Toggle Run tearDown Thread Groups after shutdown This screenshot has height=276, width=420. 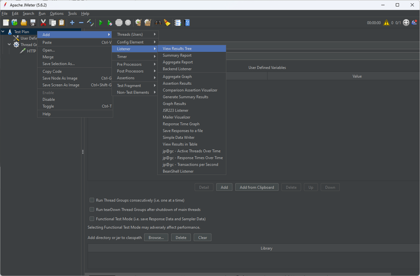click(x=92, y=209)
